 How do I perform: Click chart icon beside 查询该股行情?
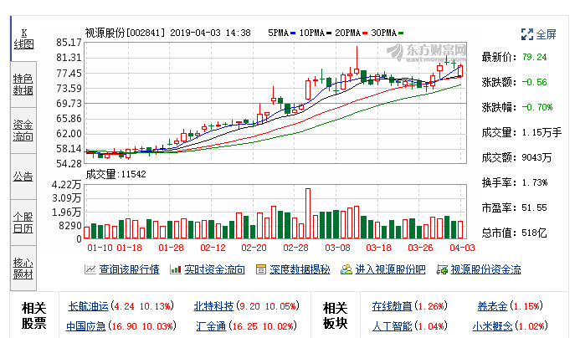coord(90,269)
